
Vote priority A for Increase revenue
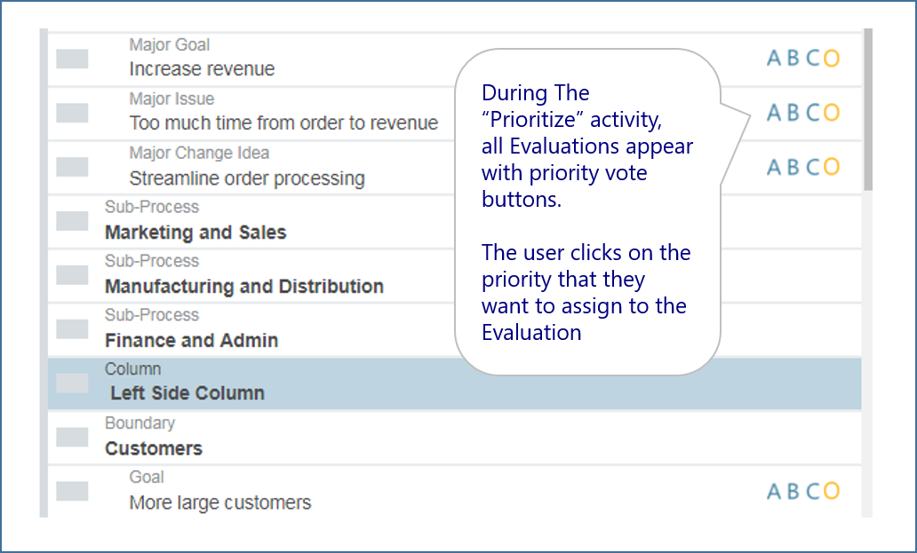click(773, 59)
